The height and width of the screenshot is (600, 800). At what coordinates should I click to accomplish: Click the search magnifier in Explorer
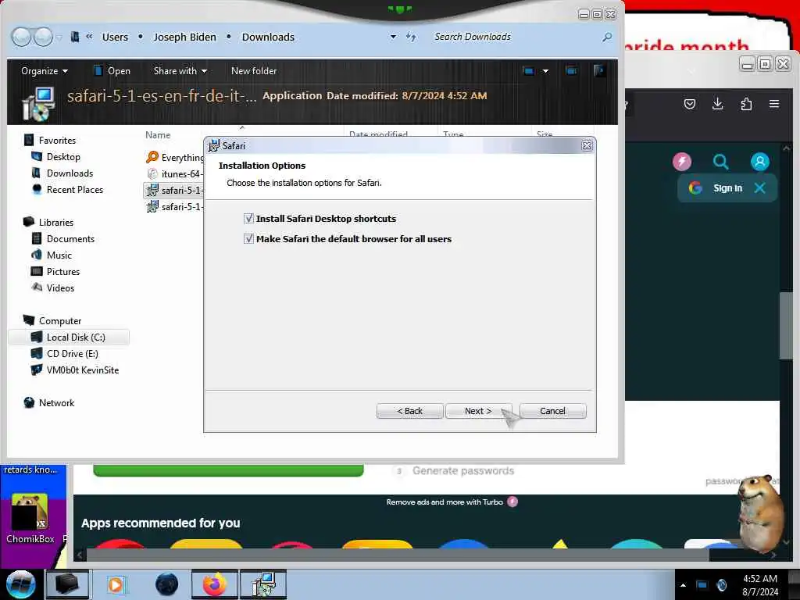pos(606,37)
